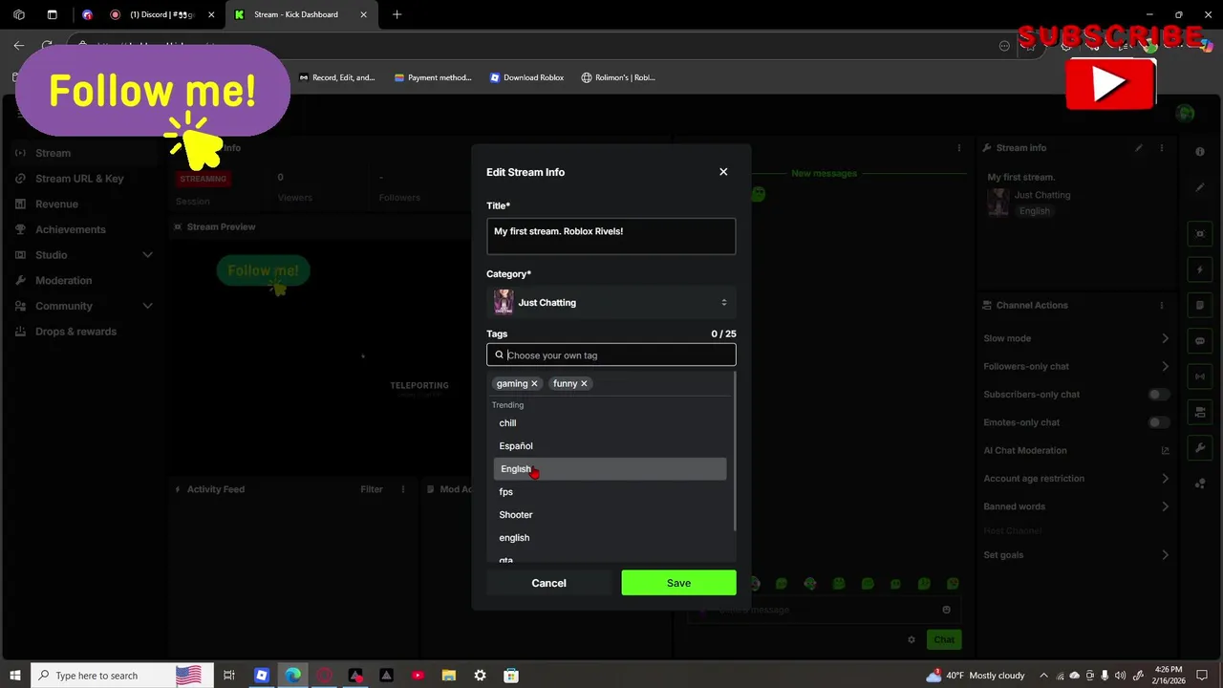Save the stream info changes
Screen dimensions: 1223x688
pos(678,583)
